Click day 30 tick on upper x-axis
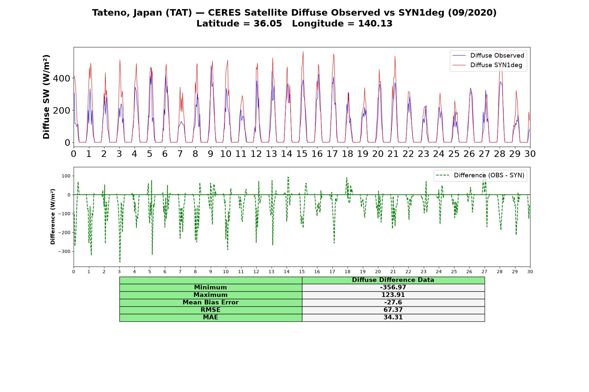The height and width of the screenshot is (392, 589). pos(530,154)
